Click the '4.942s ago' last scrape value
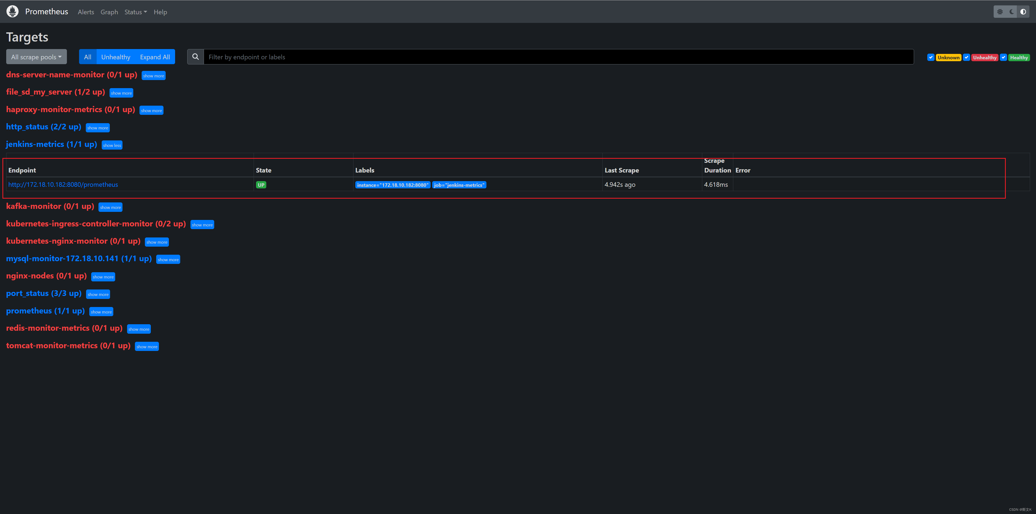 [x=620, y=184]
